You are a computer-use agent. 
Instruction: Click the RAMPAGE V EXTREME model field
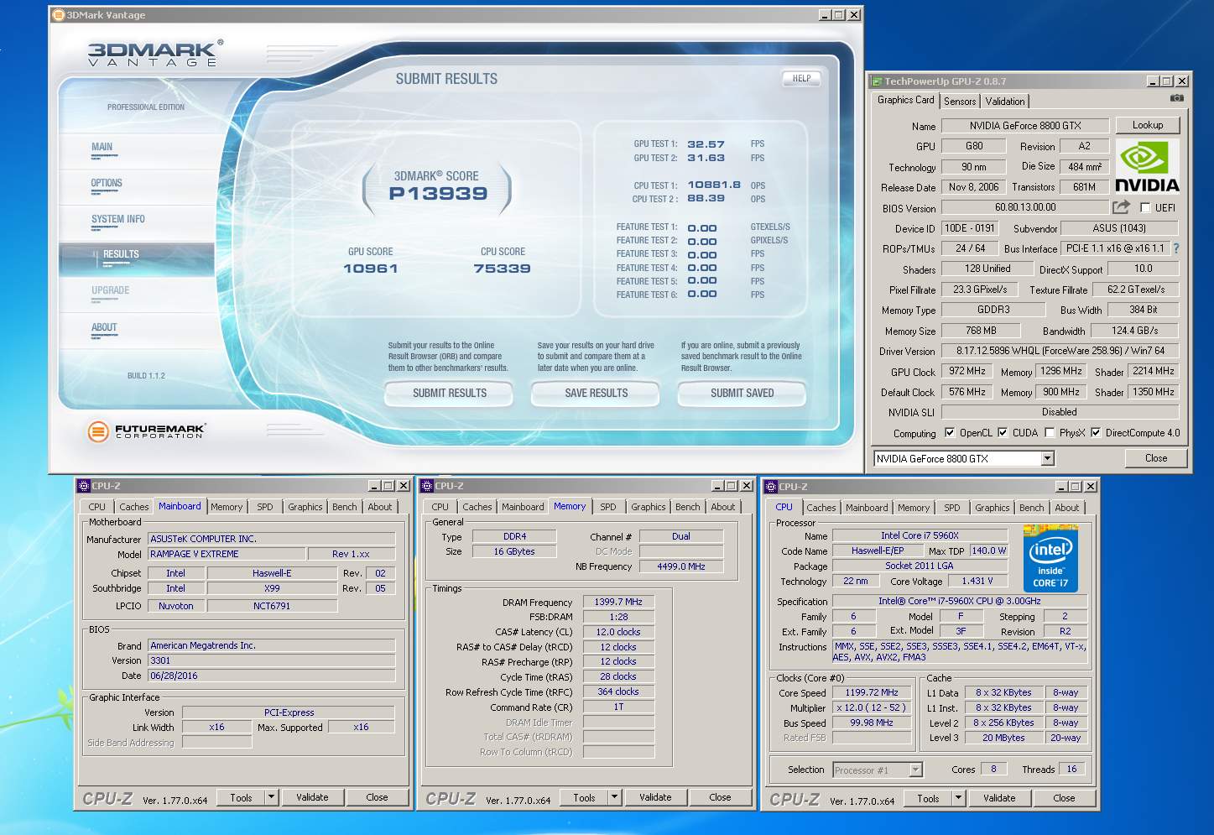227,554
